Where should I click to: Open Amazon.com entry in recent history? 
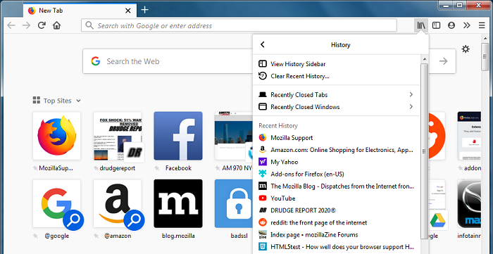pyautogui.click(x=336, y=150)
